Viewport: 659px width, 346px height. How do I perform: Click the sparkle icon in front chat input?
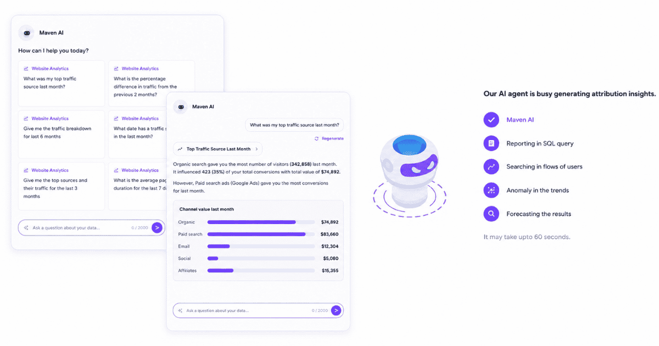[x=180, y=310]
